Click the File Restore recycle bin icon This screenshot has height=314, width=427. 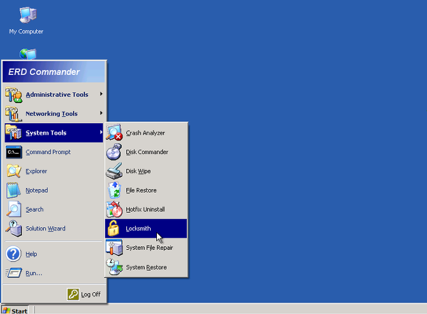tap(114, 190)
